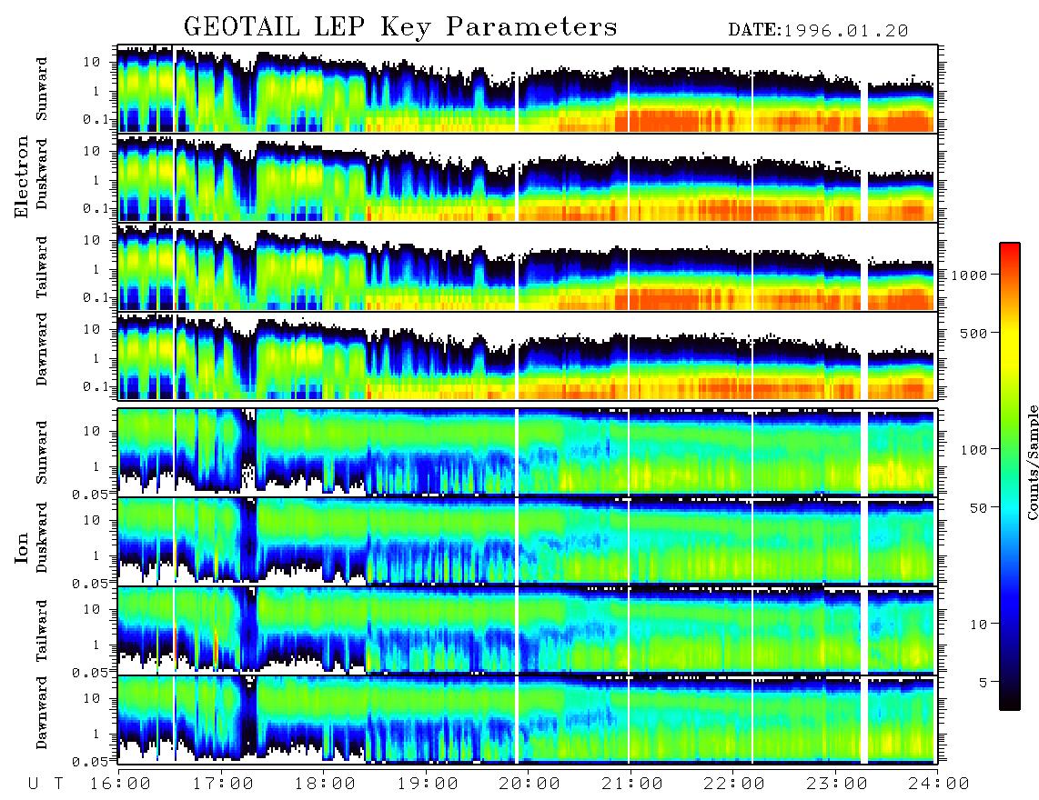The image size is (1039, 800).
Task: Click the 18:00 time tick label
Action: coord(326,785)
